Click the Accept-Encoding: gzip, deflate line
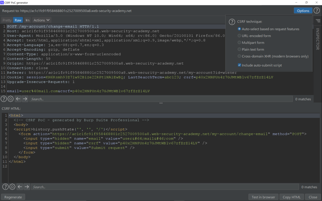 point(43,50)
